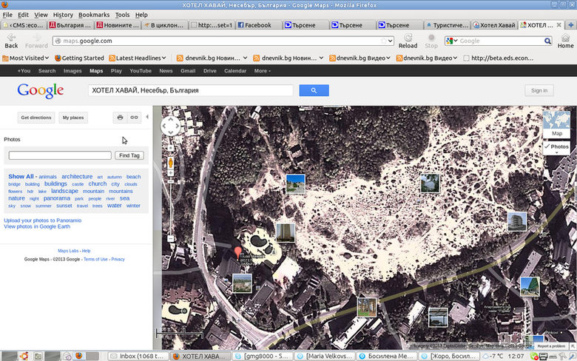Open the Tools menu
Screen dimensions: 577x361
click(x=122, y=15)
